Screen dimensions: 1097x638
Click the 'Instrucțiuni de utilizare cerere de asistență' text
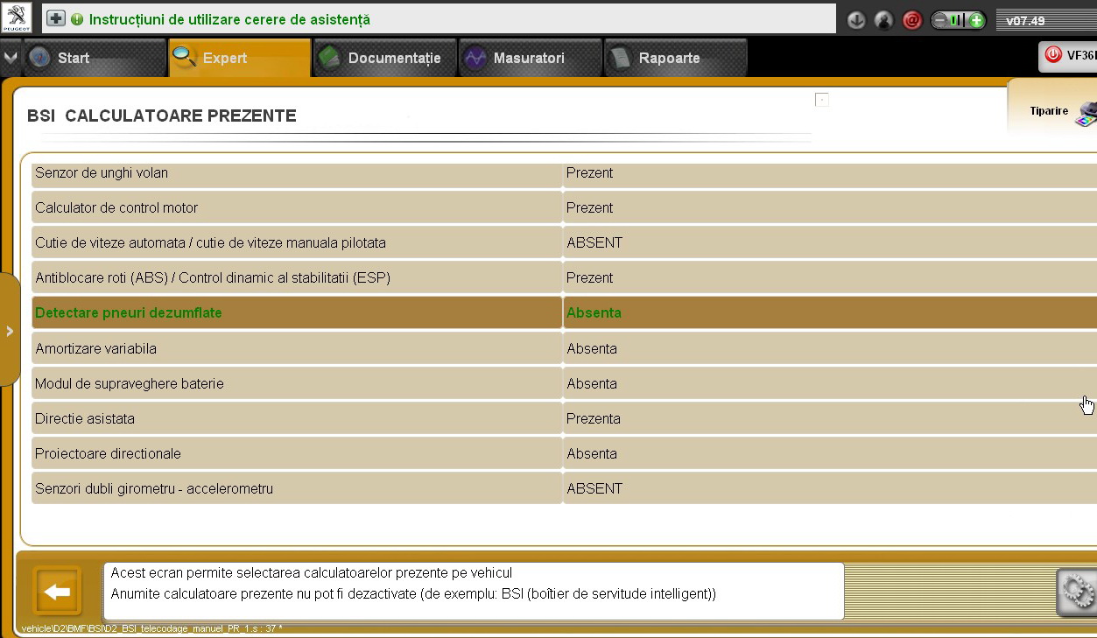click(x=229, y=19)
